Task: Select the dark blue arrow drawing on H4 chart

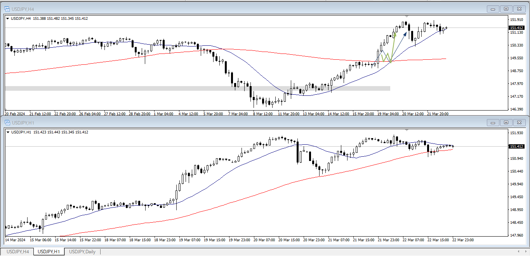Action: (x=399, y=47)
